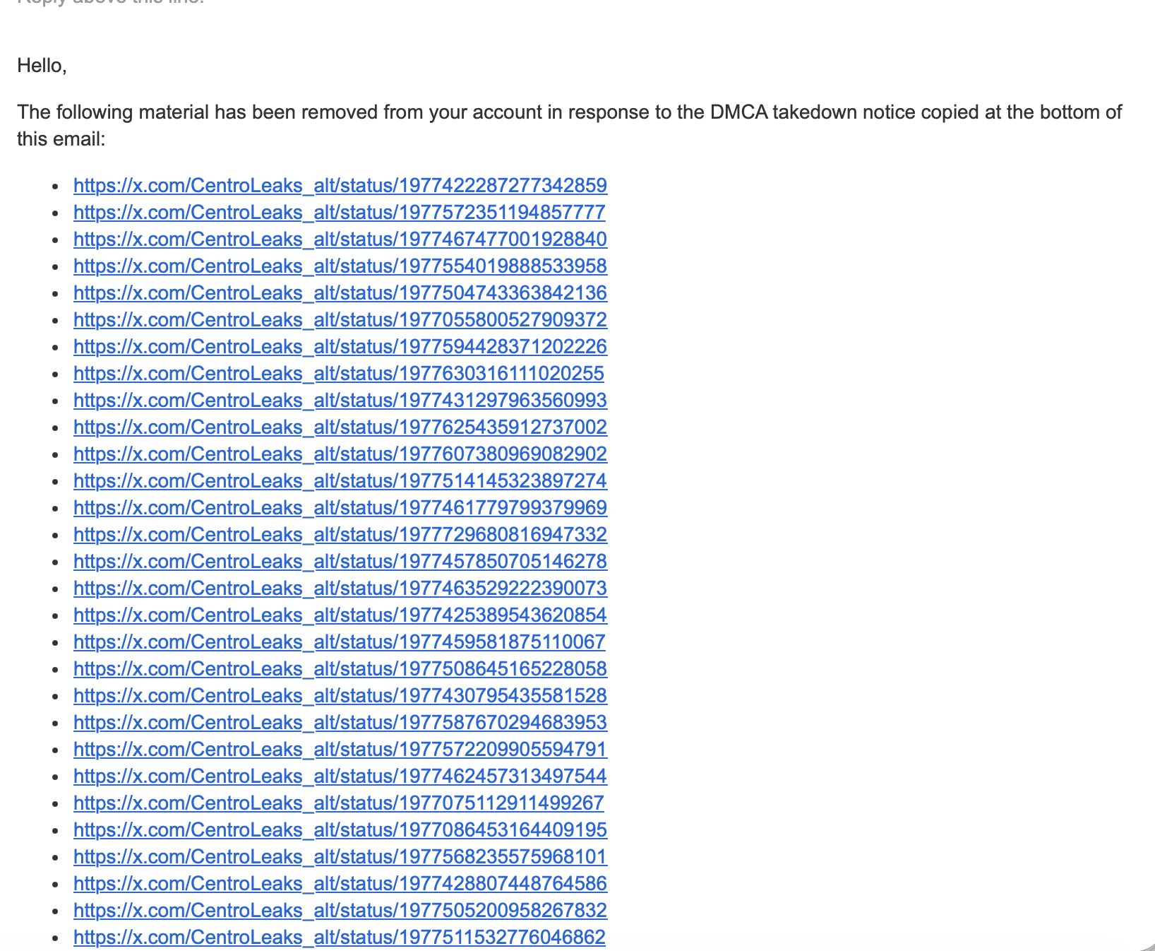Viewport: 1155px width, 951px height.
Task: Open link ending in 1977607380969082902
Action: coord(340,454)
